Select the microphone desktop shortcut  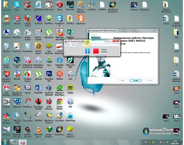point(28,116)
